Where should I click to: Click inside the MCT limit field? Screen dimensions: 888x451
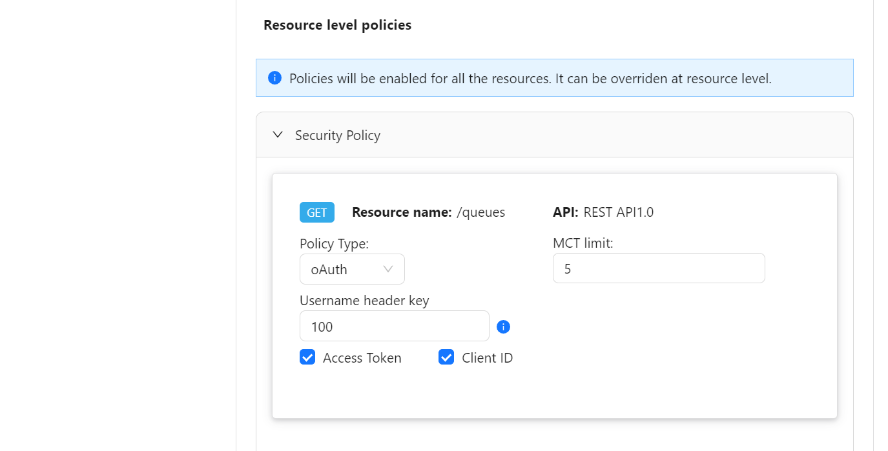659,268
